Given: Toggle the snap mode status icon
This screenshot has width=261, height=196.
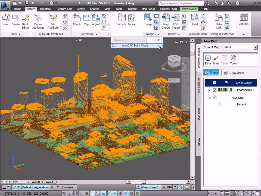Looking at the screenshot, I should pos(70,193).
